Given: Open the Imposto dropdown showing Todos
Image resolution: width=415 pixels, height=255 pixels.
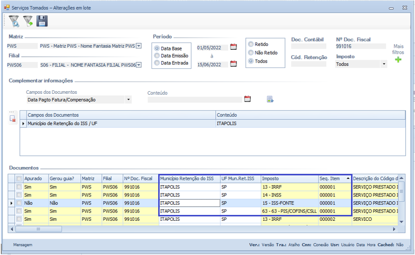Looking at the screenshot, I should (x=384, y=64).
